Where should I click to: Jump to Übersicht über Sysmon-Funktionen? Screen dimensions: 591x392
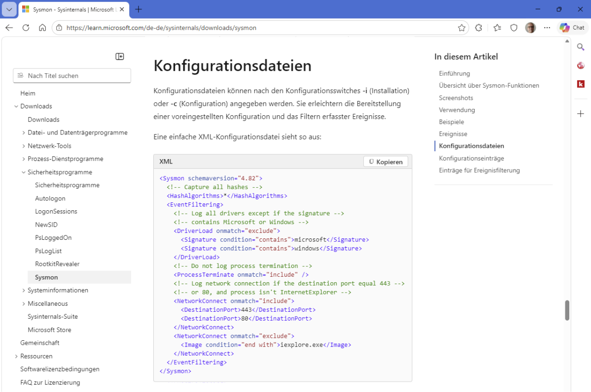click(489, 86)
